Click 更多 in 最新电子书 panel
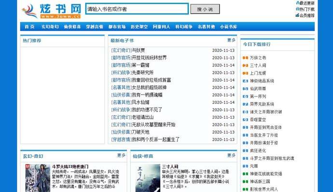The width and height of the screenshot is (333, 192). 231,40
